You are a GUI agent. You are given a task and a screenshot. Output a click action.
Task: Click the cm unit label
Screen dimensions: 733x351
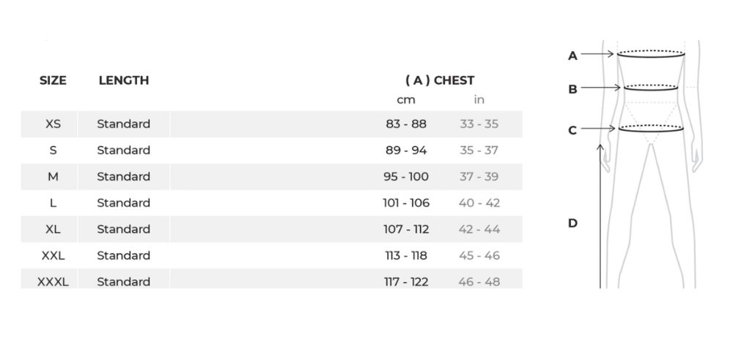pos(406,100)
